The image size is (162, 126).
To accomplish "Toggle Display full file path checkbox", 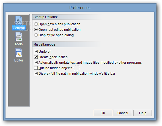I will [36, 74].
